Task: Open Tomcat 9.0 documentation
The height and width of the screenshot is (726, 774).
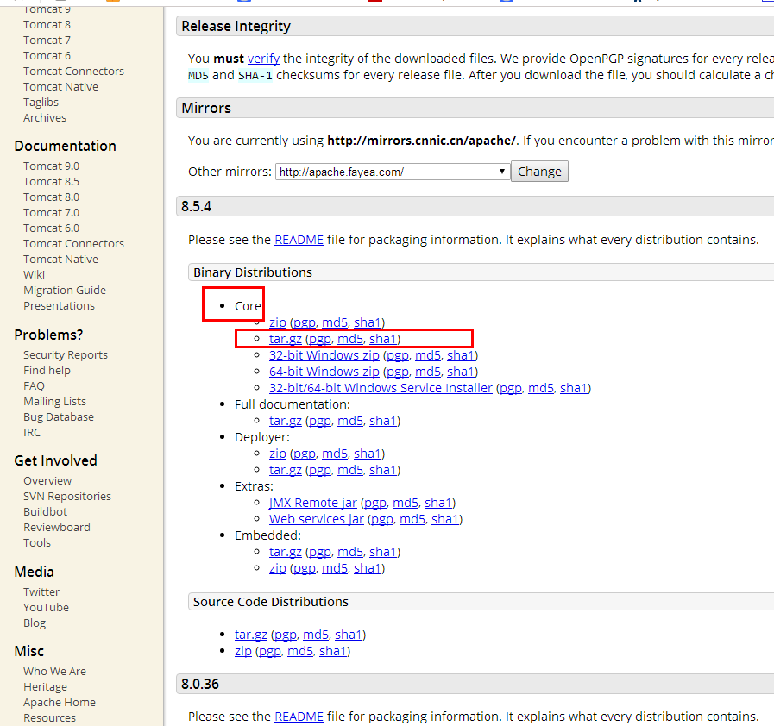Action: [x=51, y=166]
